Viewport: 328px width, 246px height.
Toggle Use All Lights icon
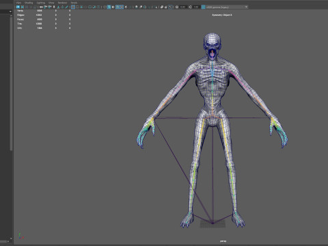(126, 7)
